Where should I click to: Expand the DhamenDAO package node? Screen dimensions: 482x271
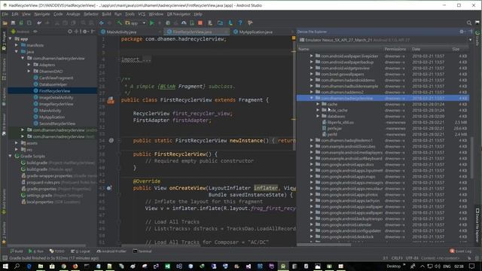(29, 71)
